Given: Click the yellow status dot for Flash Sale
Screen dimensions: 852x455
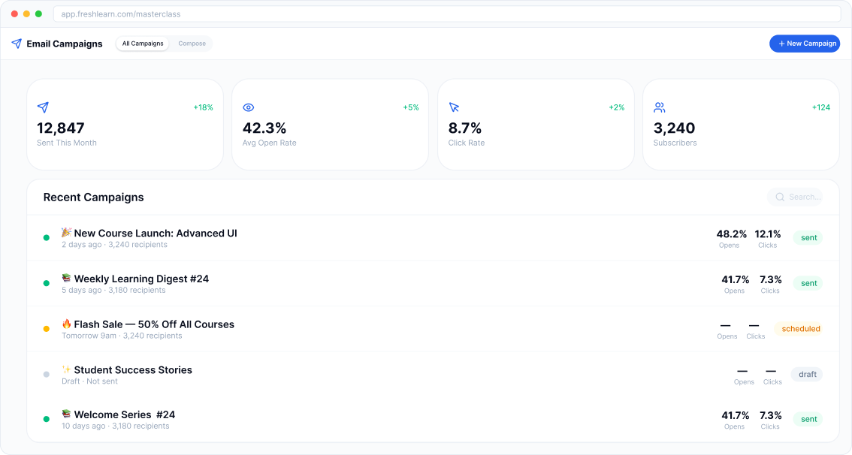Looking at the screenshot, I should [x=47, y=329].
